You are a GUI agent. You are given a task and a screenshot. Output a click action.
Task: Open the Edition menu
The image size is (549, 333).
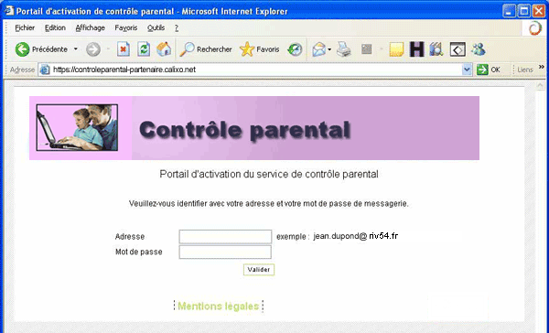[x=55, y=28]
